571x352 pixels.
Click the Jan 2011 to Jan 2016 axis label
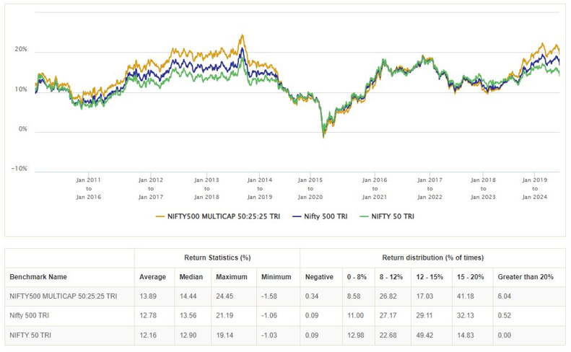click(x=89, y=188)
